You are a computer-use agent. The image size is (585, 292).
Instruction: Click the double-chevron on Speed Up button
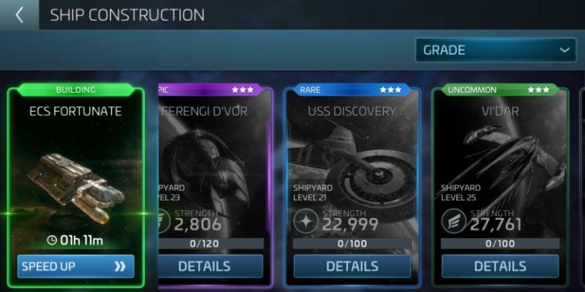pos(120,266)
